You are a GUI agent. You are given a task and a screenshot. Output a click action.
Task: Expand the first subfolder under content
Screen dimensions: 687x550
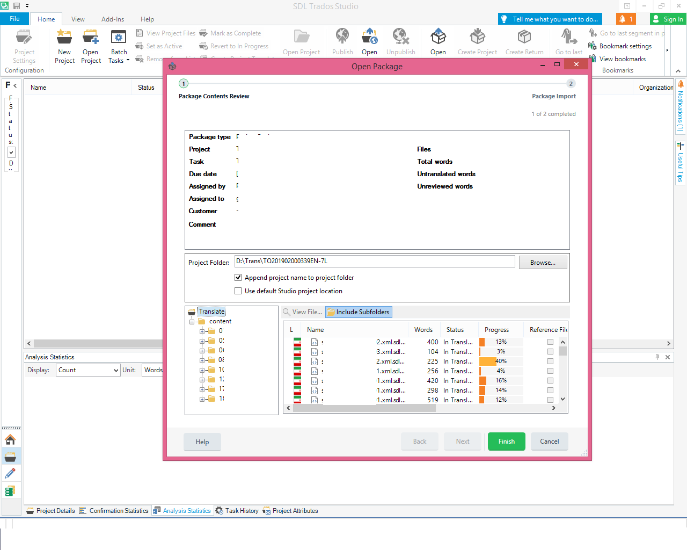point(202,331)
